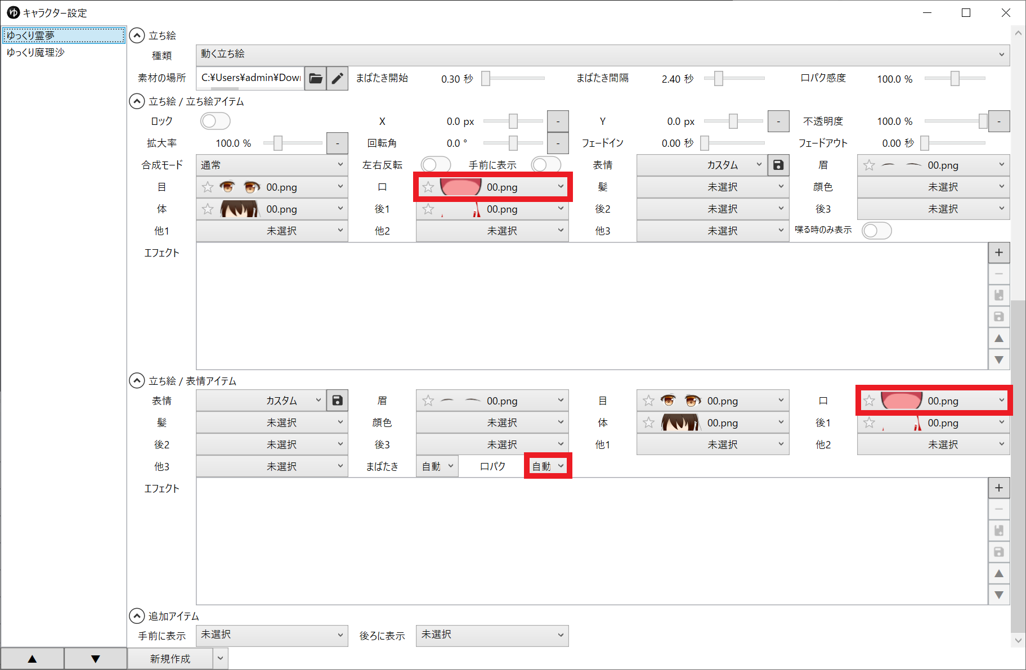The image size is (1026, 670).
Task: Add an effect to 表情アイテム effect list
Action: (998, 488)
